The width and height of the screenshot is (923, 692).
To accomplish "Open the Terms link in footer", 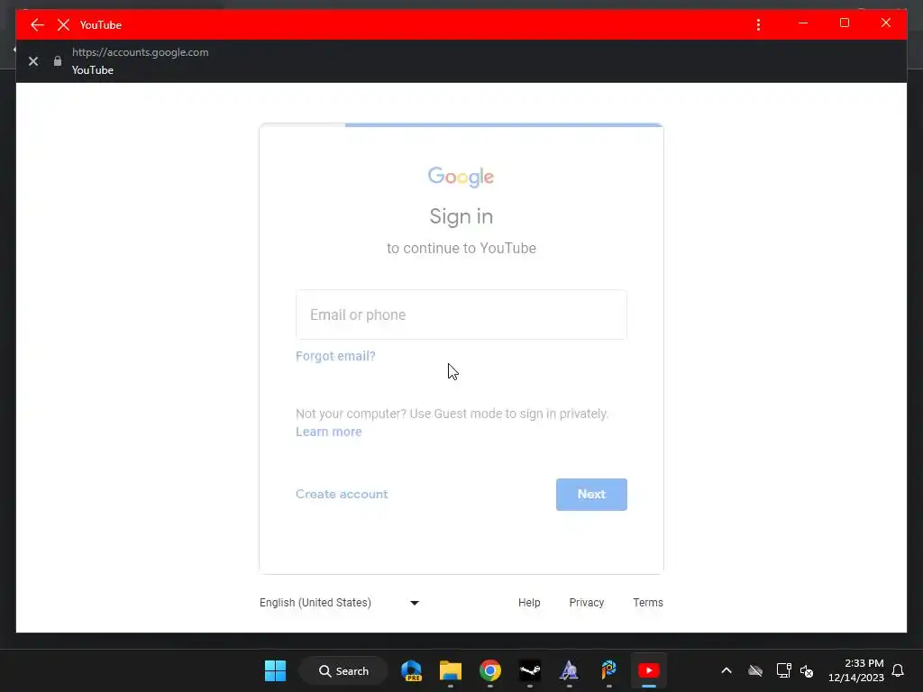I will (647, 603).
